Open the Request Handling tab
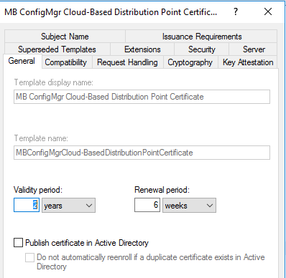286x278 pixels. click(127, 62)
